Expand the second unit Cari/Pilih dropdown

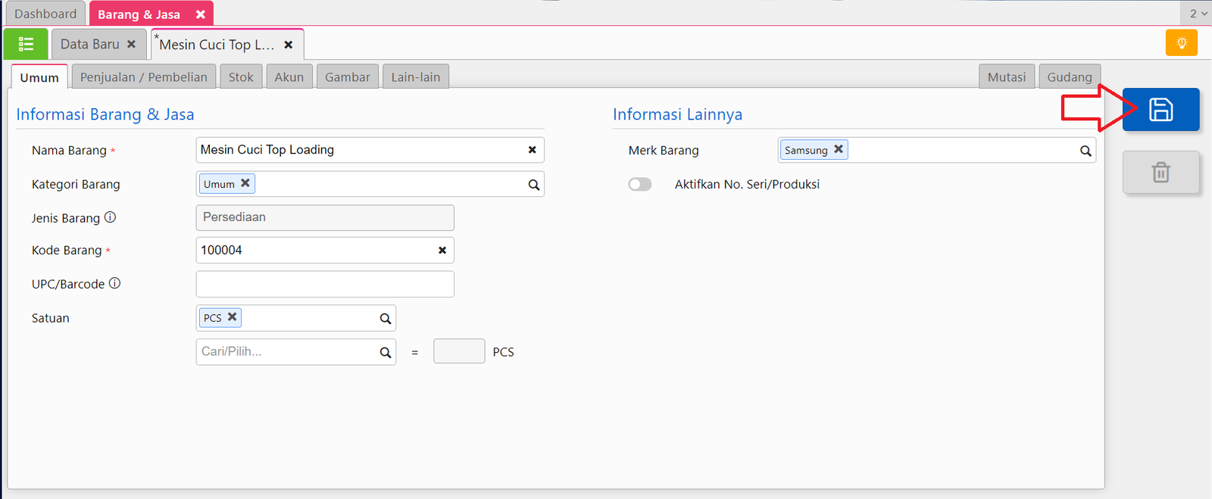pos(386,352)
